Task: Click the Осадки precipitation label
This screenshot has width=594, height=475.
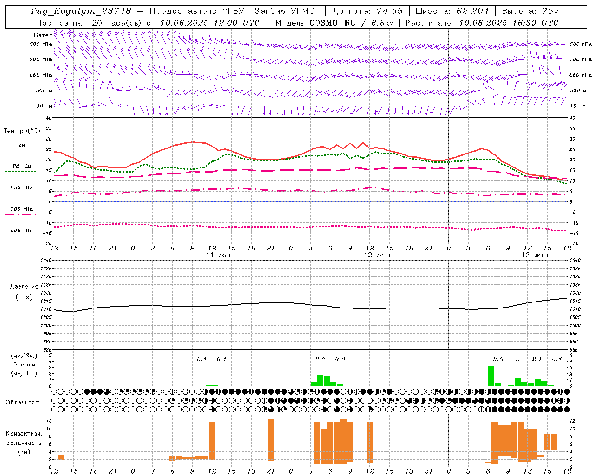Action: [24, 365]
